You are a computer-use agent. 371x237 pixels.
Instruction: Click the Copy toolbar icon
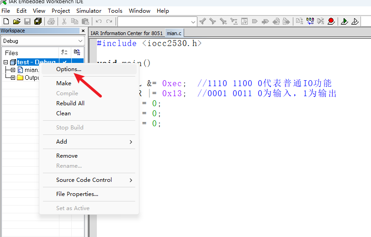(x=74, y=21)
